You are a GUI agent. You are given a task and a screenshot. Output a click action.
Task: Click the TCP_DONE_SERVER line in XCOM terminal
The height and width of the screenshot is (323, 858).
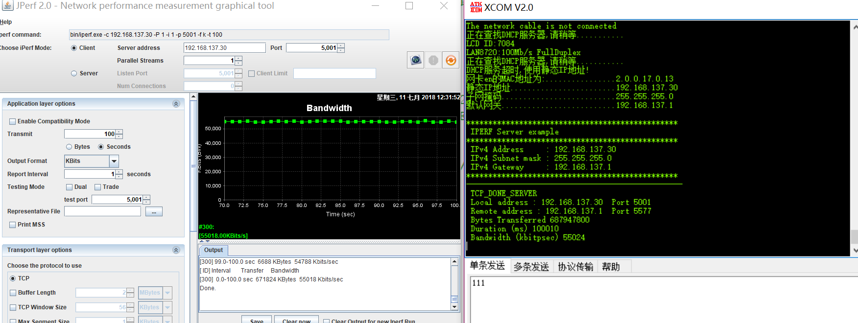(x=503, y=193)
